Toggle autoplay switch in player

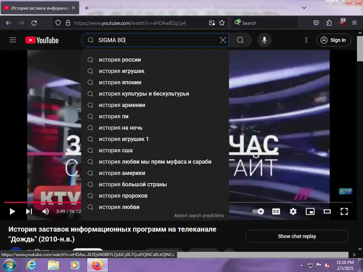click(258, 211)
